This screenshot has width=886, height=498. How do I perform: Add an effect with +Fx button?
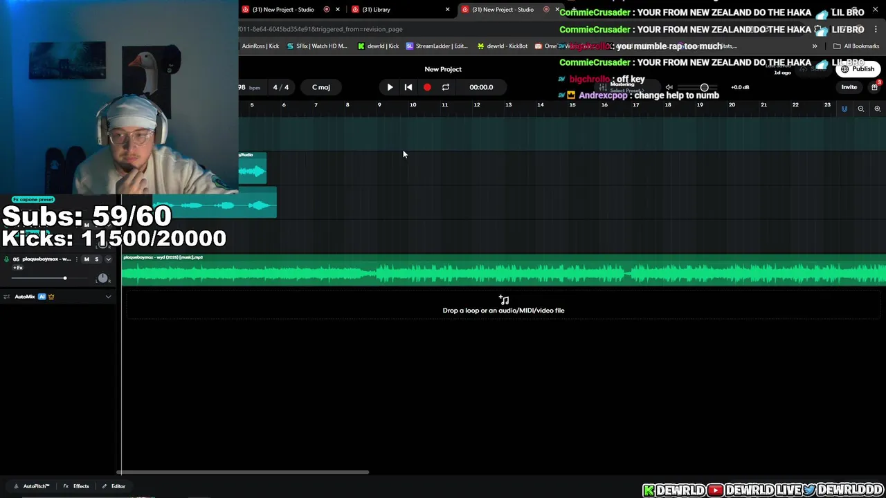click(18, 268)
